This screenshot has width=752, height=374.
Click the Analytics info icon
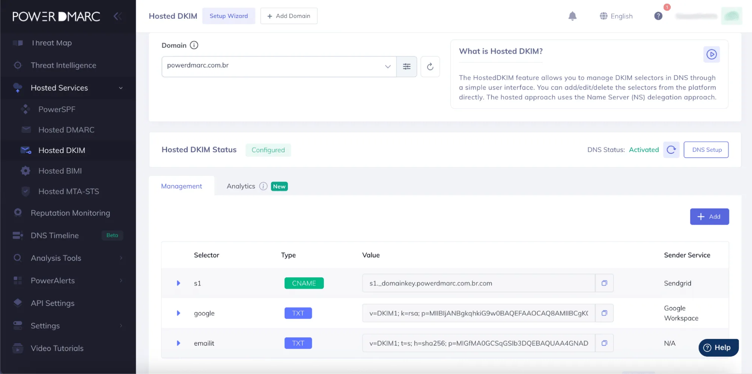(263, 186)
